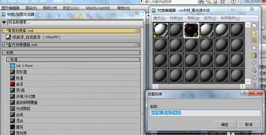Collapse the 常用材质库.mat library

4,31
